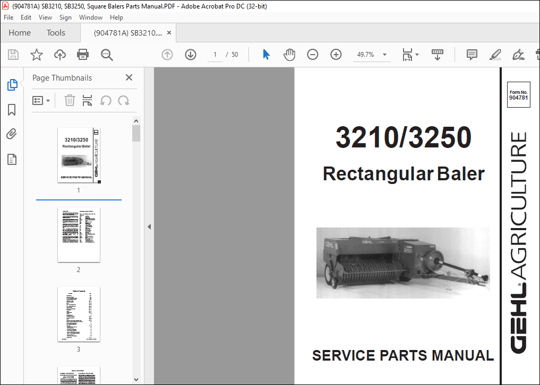Go to the previous page arrow

[x=167, y=55]
